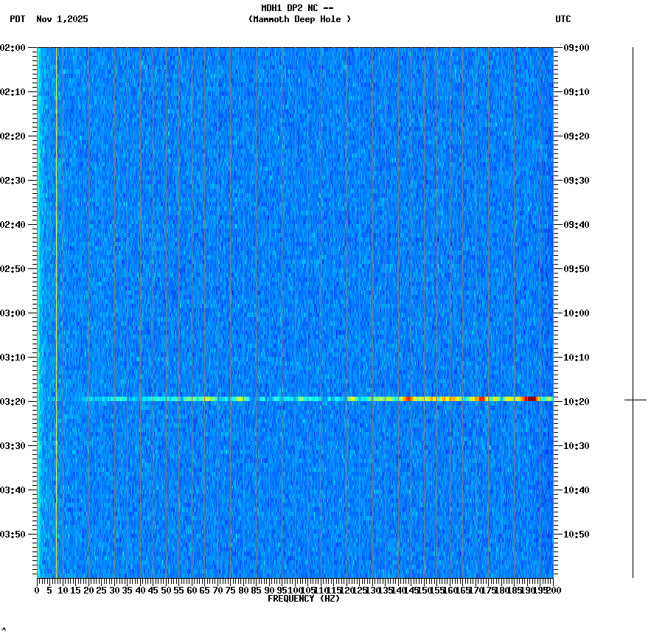
Task: Select the Mammoth Deep Hole subtitle
Action: pos(298,20)
